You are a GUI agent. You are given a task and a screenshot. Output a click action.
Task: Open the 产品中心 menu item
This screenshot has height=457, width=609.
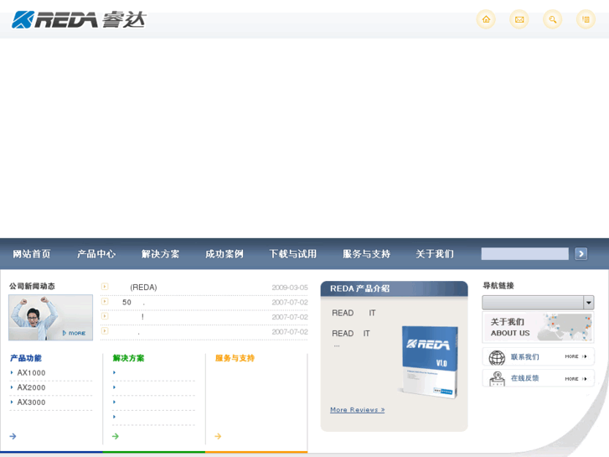pyautogui.click(x=96, y=254)
